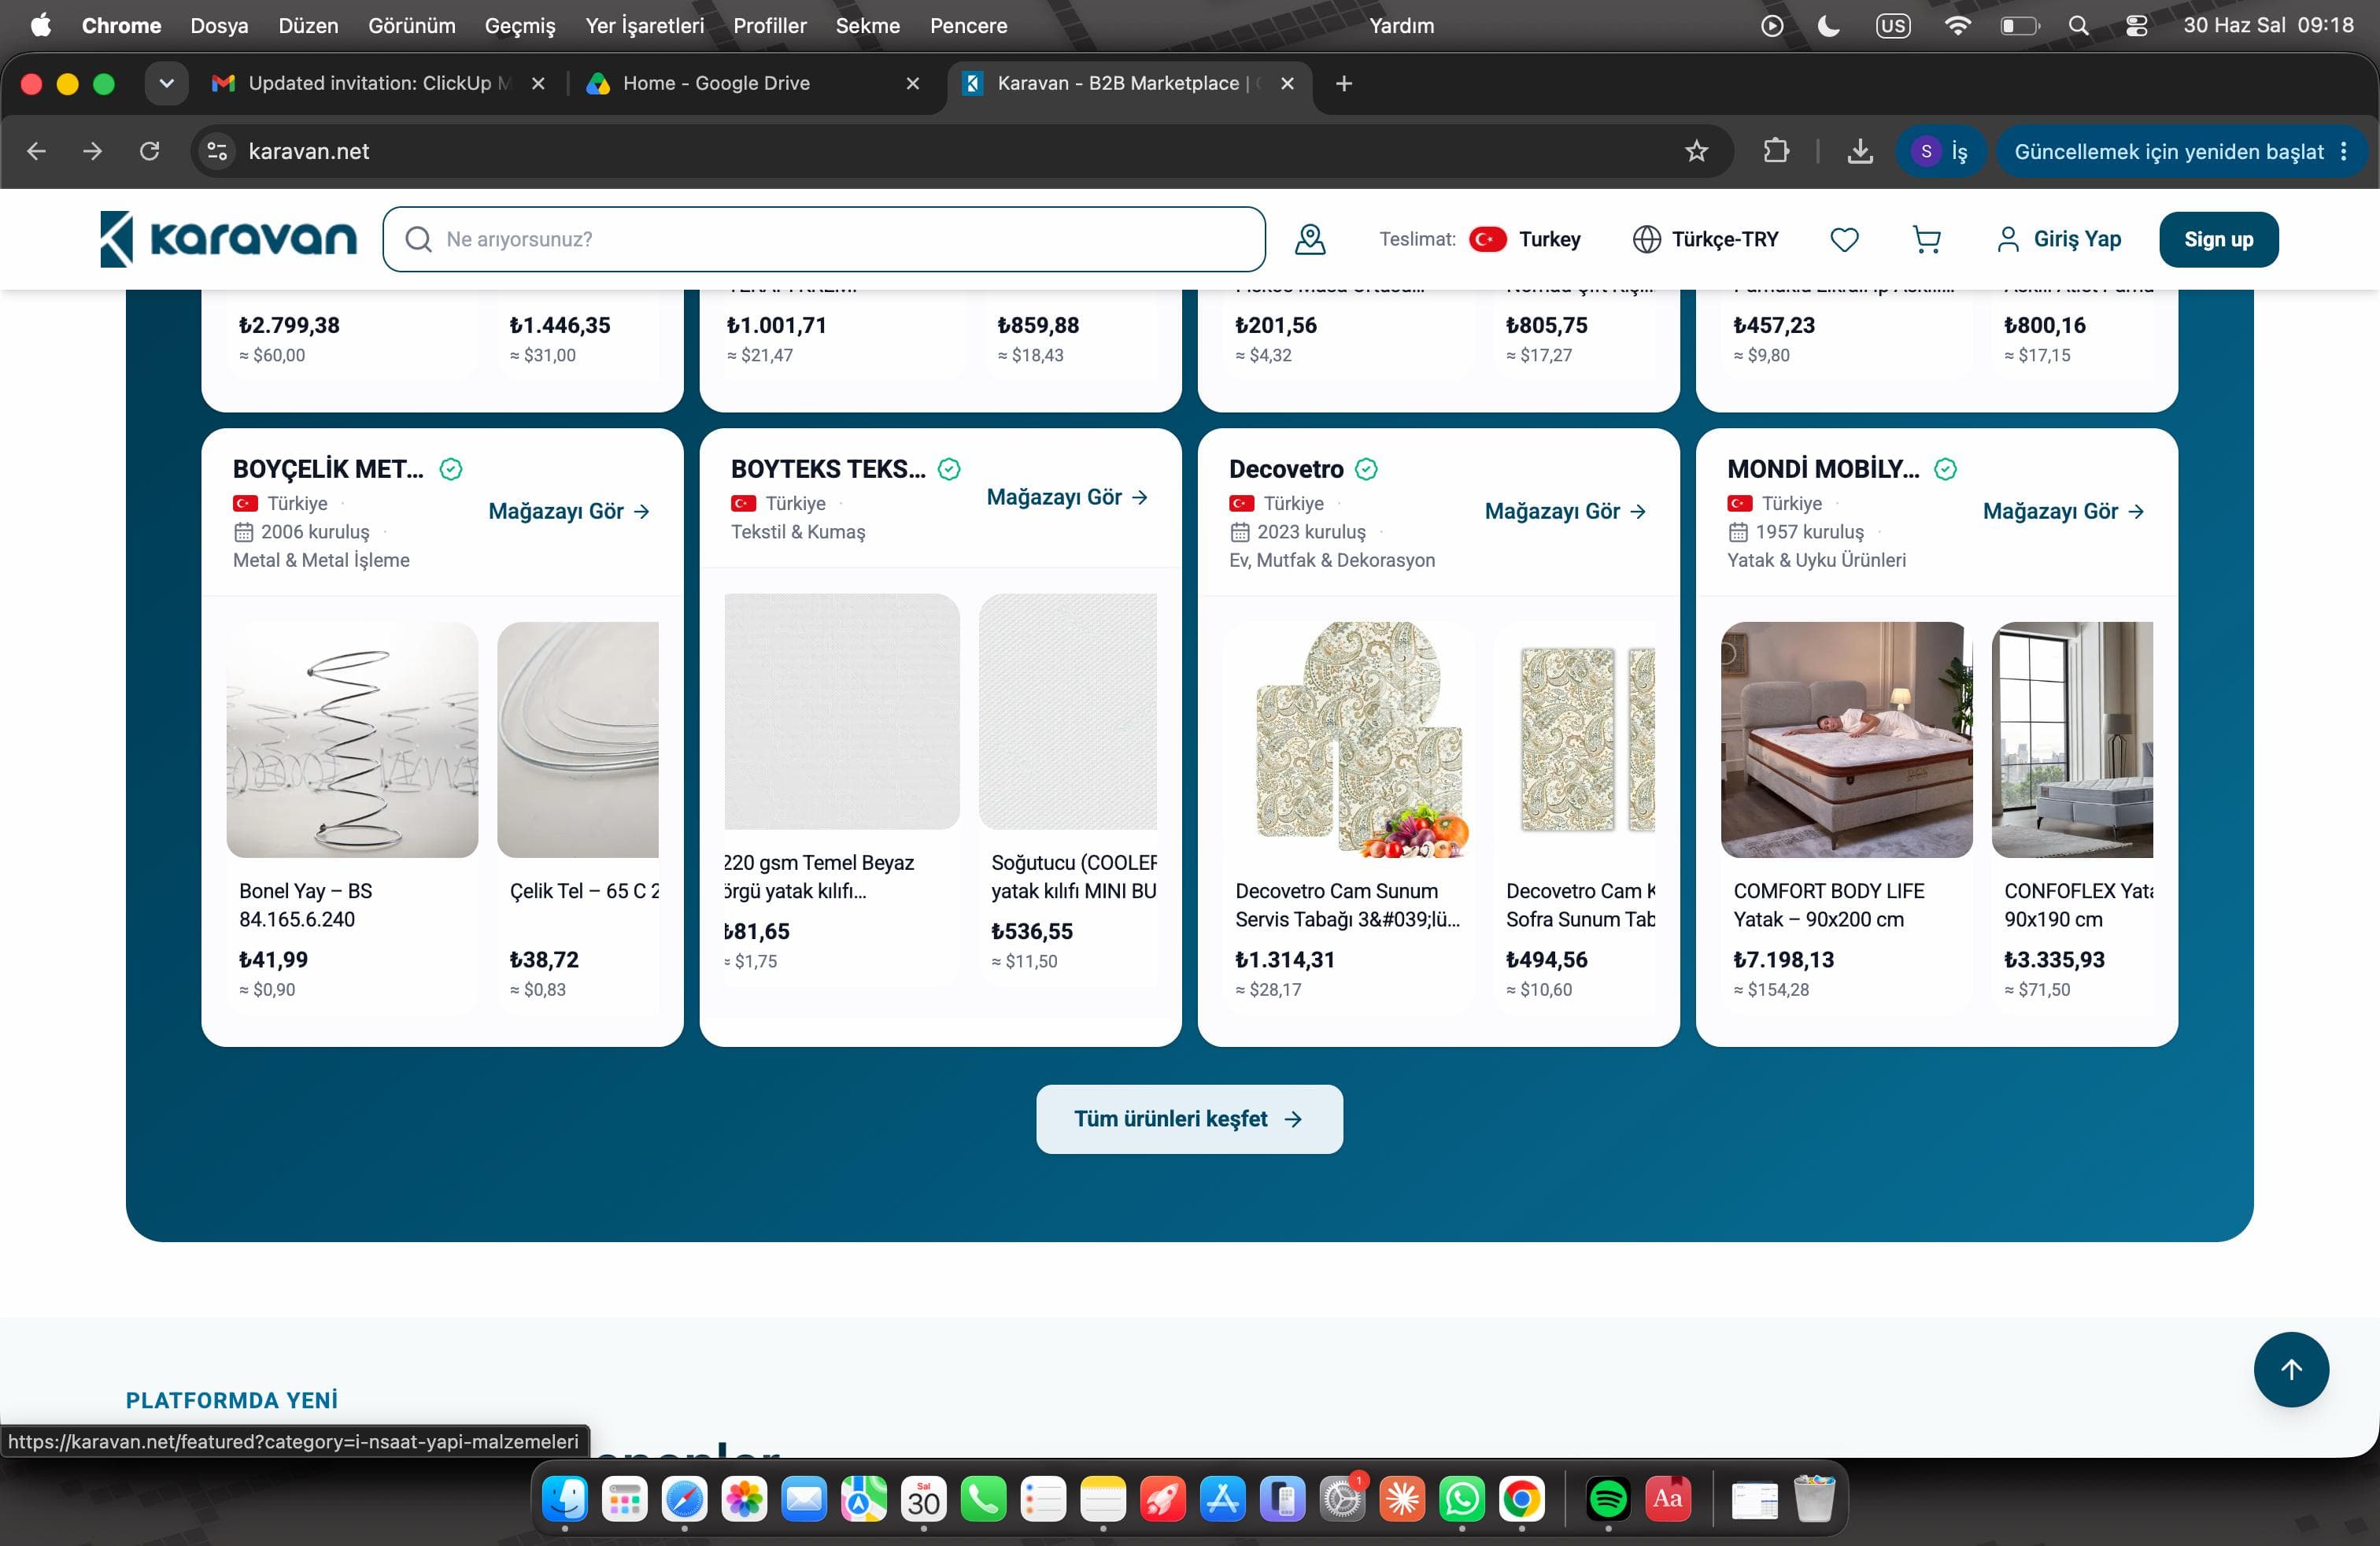
Task: Click the PLATFORMDA YENİ section label
Action: [x=232, y=1400]
